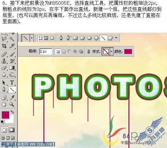The width and height of the screenshot is (167, 148).
Task: Select the Magic Wand tool
Action: tap(12, 39)
